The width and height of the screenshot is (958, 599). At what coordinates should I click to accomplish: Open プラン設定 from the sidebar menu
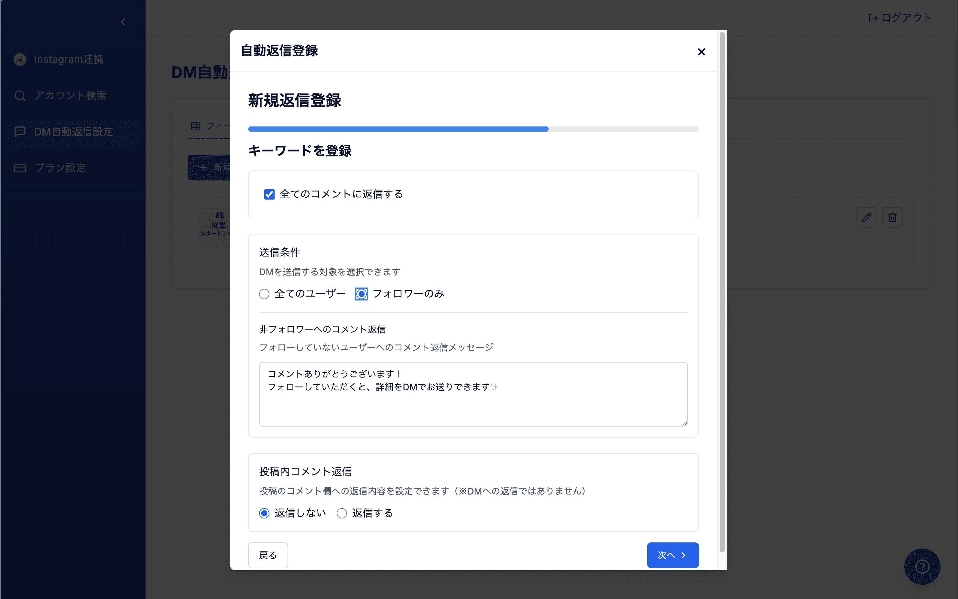click(x=60, y=168)
